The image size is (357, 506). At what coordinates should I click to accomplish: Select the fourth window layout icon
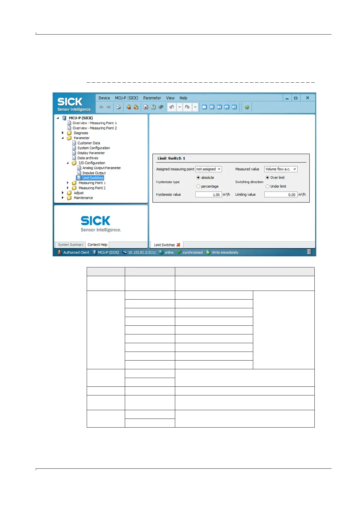pyautogui.click(x=227, y=107)
